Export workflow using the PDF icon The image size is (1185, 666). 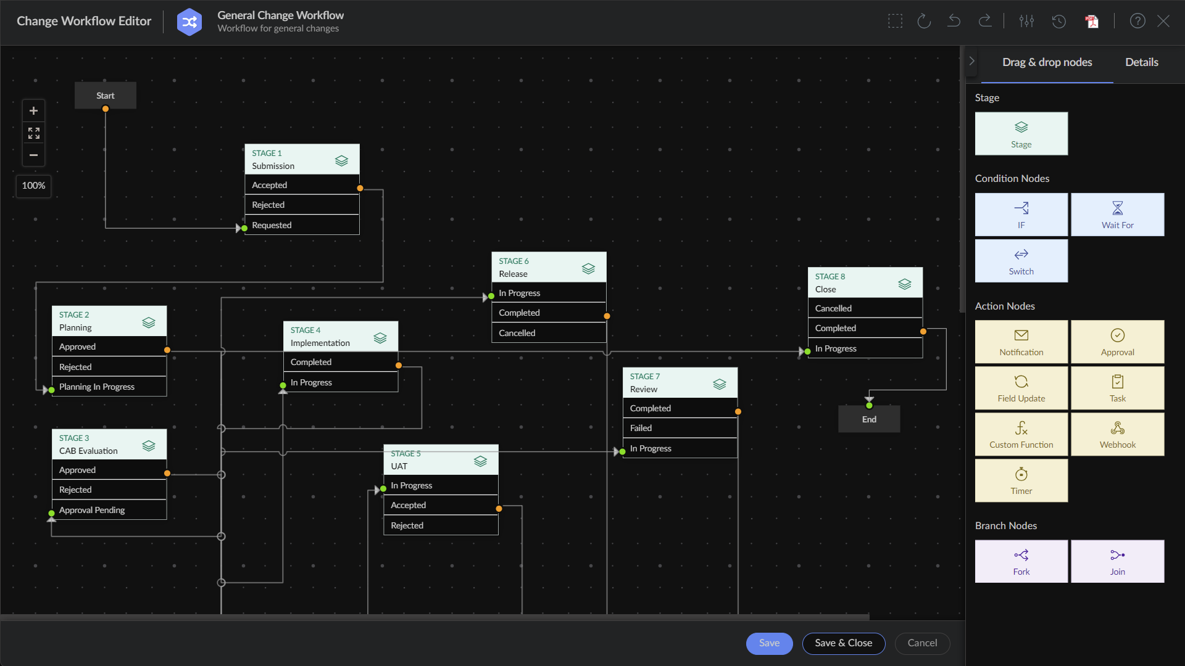click(x=1092, y=21)
